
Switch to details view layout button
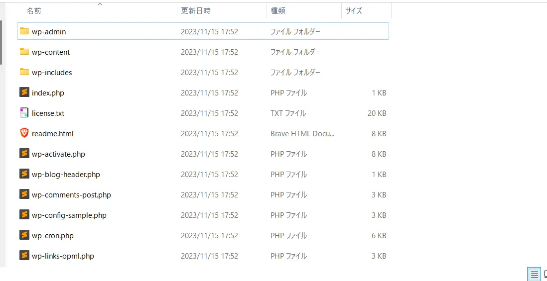click(x=534, y=275)
